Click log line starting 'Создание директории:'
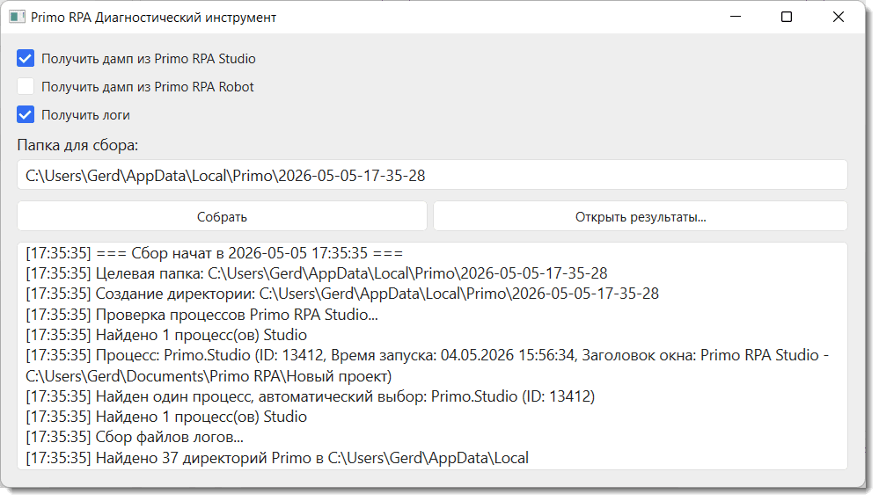 click(x=342, y=294)
